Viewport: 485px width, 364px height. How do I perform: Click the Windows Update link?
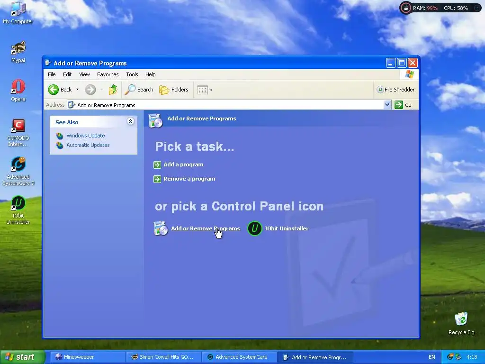pos(85,136)
